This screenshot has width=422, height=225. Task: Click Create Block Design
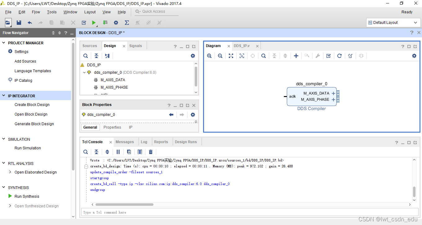(32, 105)
